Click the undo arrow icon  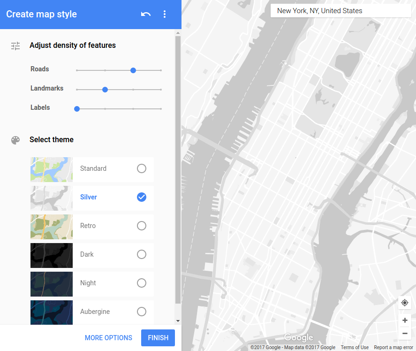click(146, 14)
